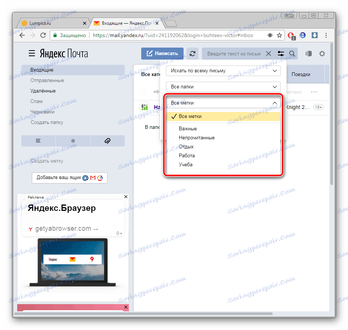
Task: Click the laptop image in the advertisement
Action: (73, 262)
